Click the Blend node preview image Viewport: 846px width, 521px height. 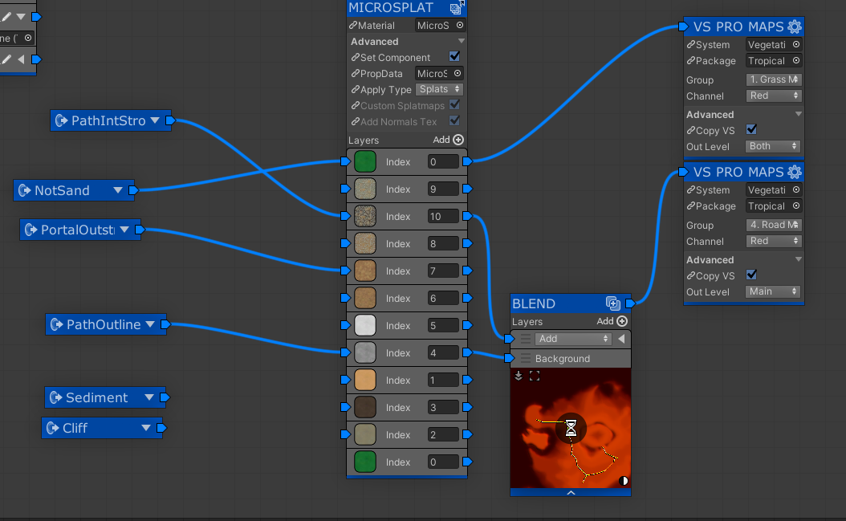(571, 428)
